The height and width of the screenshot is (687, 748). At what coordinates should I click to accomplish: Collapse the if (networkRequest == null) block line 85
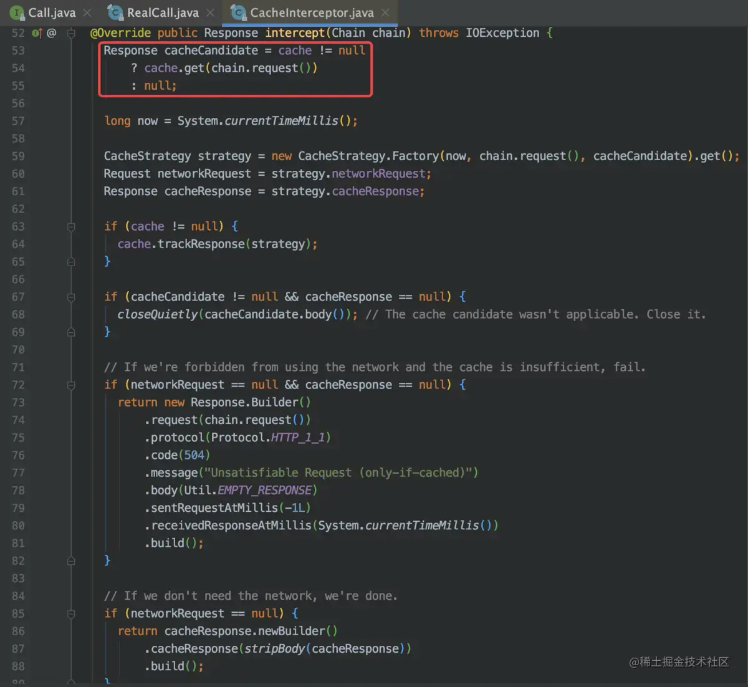coord(71,614)
